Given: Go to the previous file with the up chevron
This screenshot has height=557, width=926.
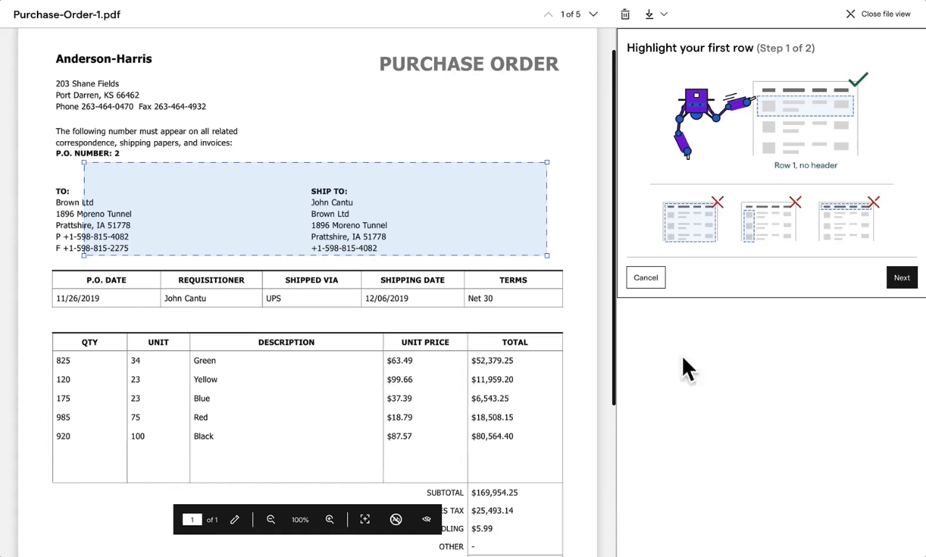Looking at the screenshot, I should (x=548, y=14).
